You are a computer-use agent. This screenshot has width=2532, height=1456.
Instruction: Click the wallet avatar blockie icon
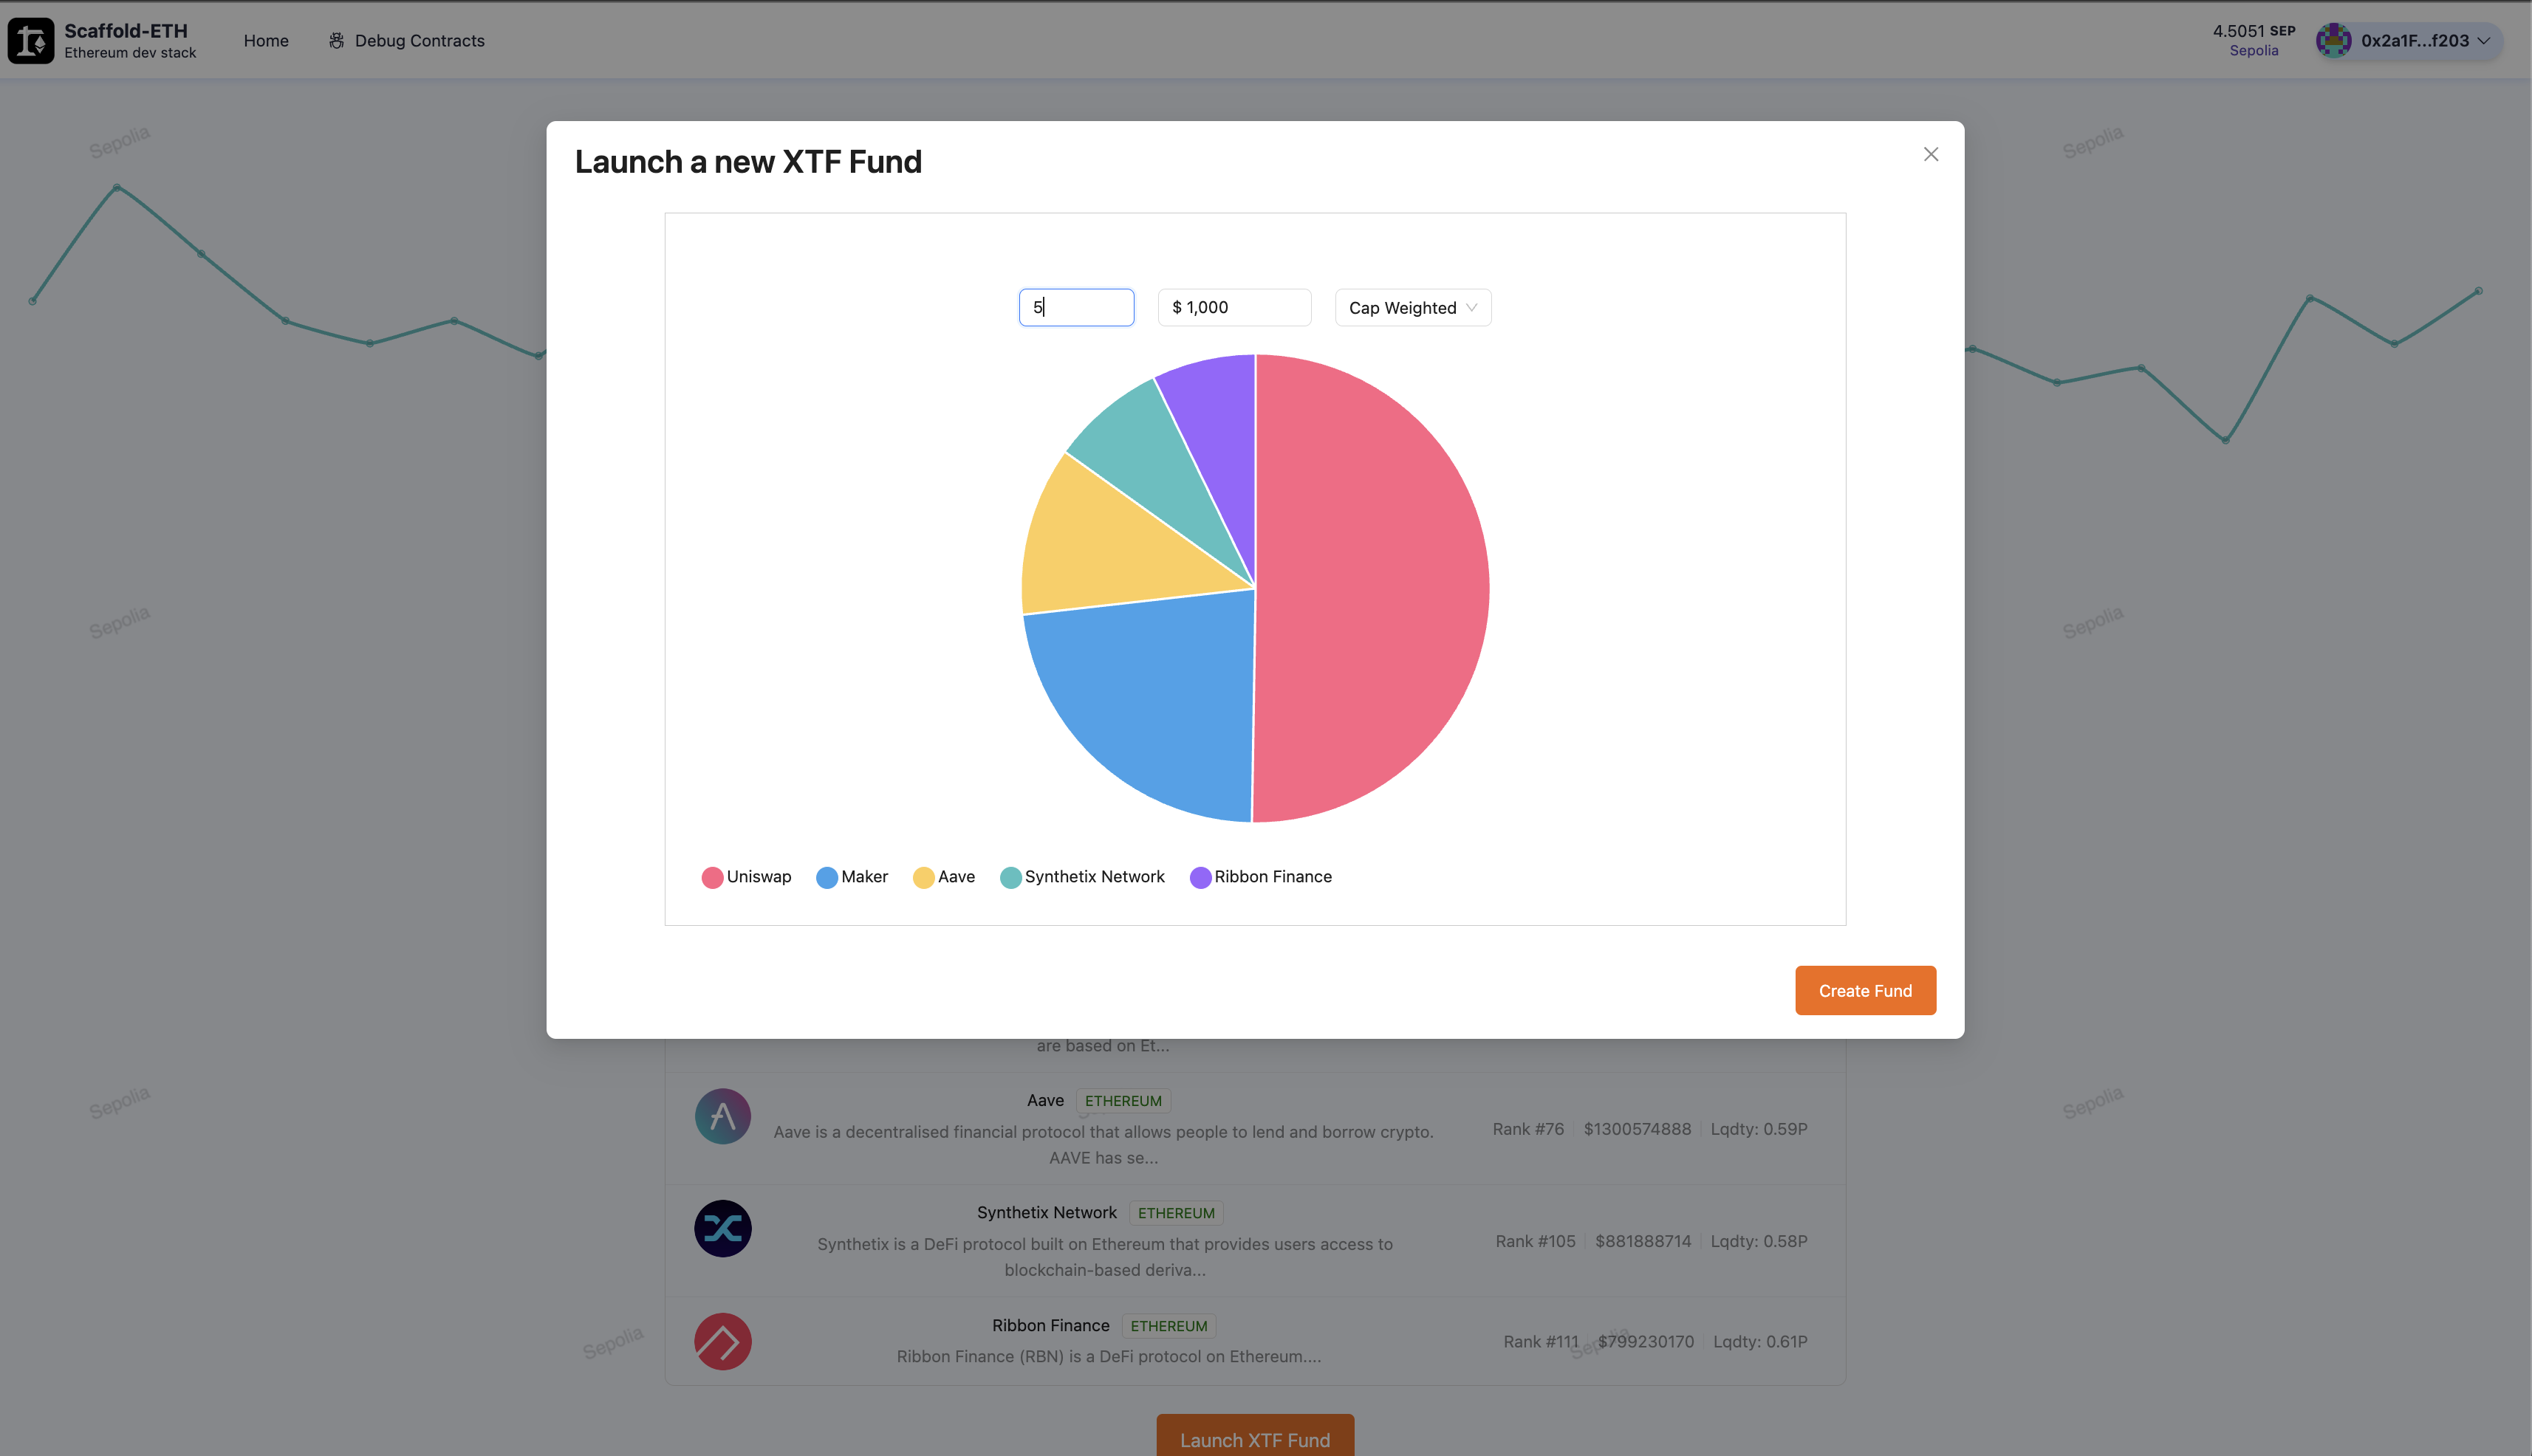point(2333,41)
